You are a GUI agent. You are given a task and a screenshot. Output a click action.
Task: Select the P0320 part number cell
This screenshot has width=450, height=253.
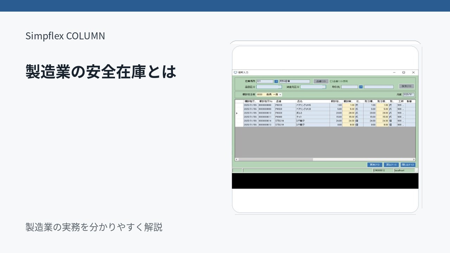pos(285,109)
